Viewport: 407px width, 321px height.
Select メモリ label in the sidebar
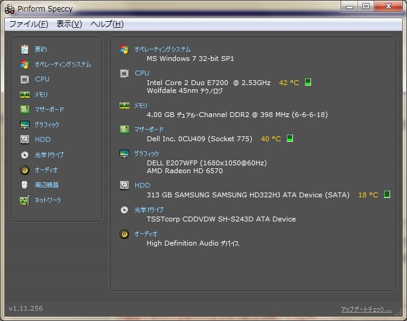click(41, 95)
